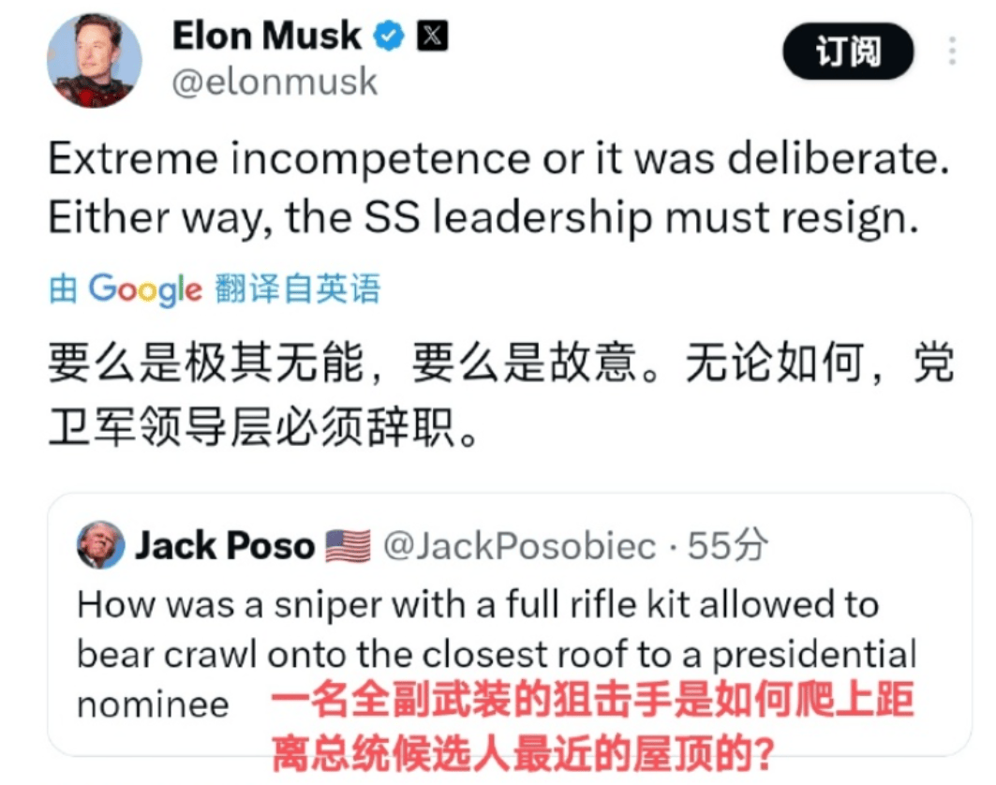Click the word "nominee" in the quoted post
This screenshot has width=996, height=785.
point(153,704)
